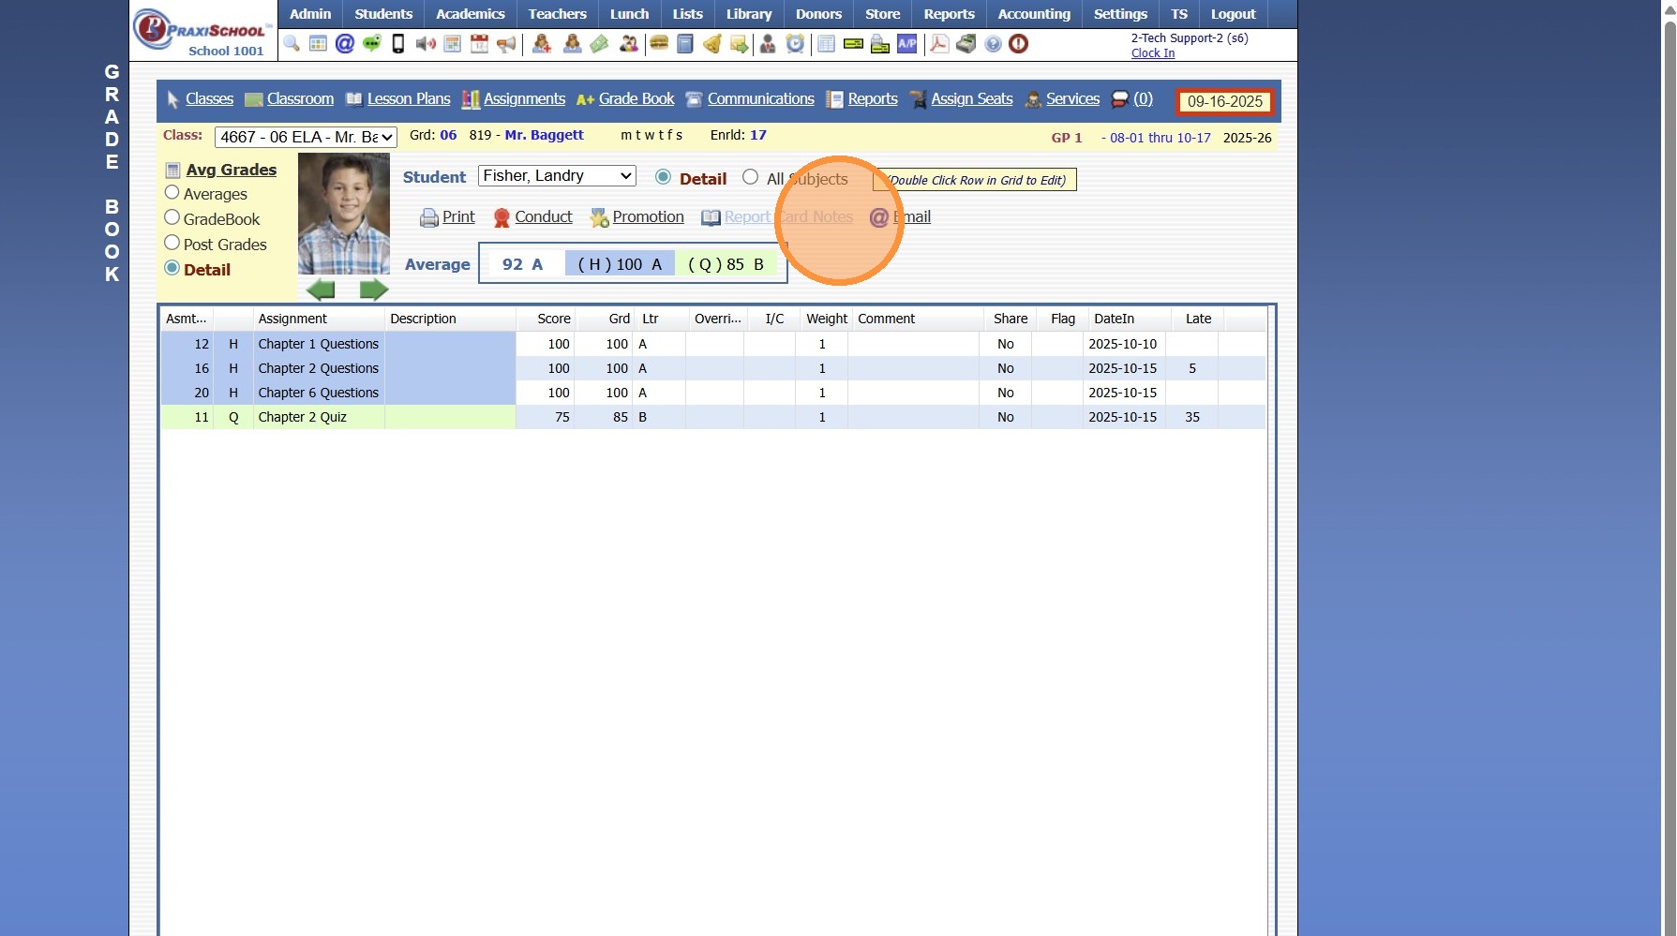Open the Lesson Plans link
Image resolution: width=1677 pixels, height=936 pixels.
[409, 99]
